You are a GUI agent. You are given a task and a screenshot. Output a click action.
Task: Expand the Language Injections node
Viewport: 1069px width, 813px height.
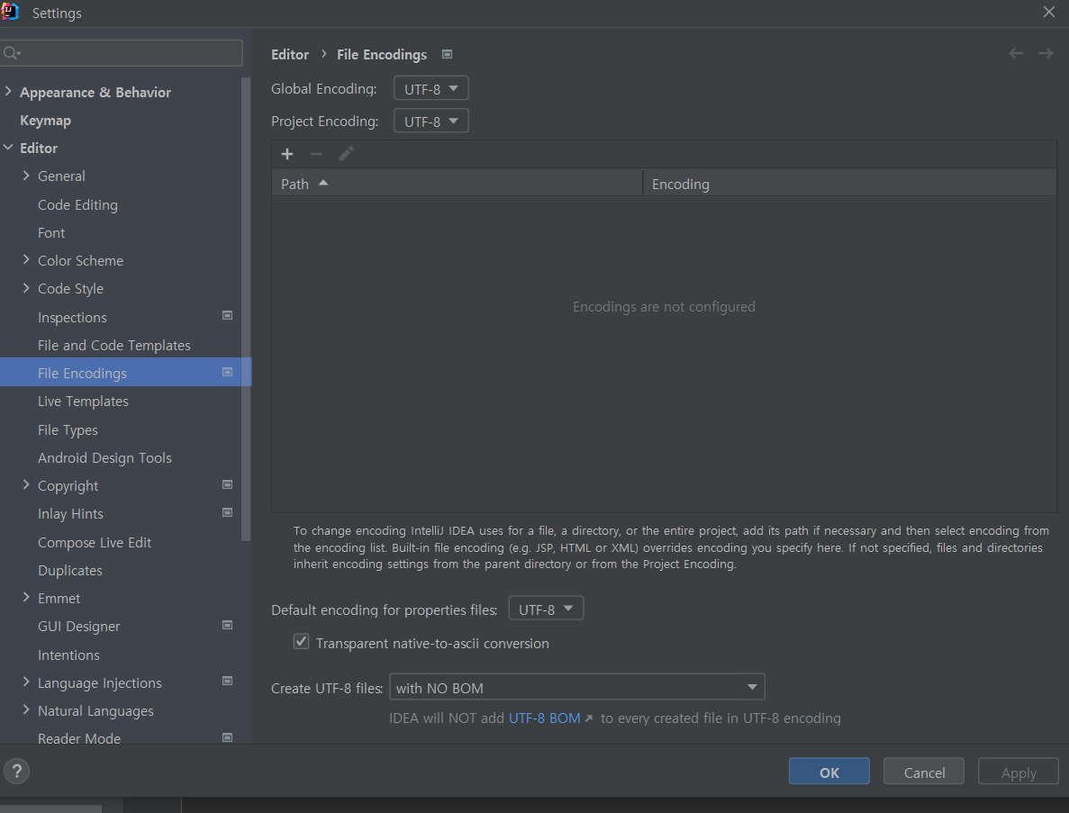(26, 682)
